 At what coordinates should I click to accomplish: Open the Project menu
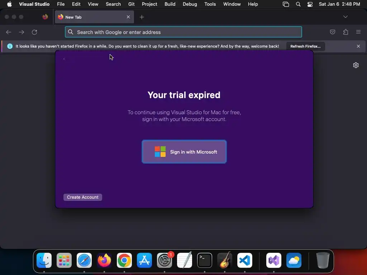149,4
